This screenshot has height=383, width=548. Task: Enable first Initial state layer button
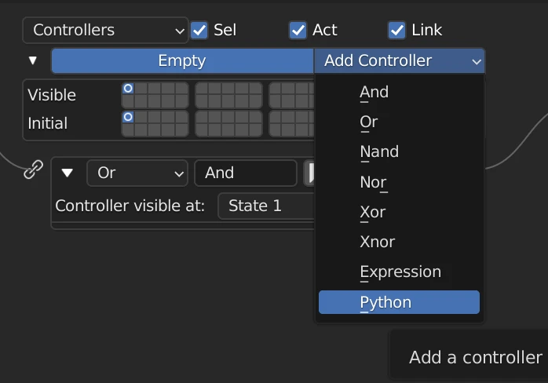128,117
